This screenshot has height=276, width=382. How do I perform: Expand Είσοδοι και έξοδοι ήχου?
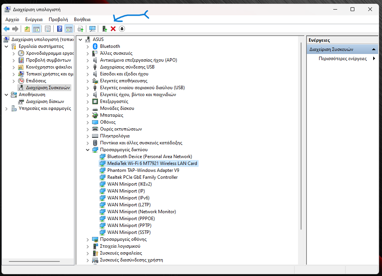point(88,74)
